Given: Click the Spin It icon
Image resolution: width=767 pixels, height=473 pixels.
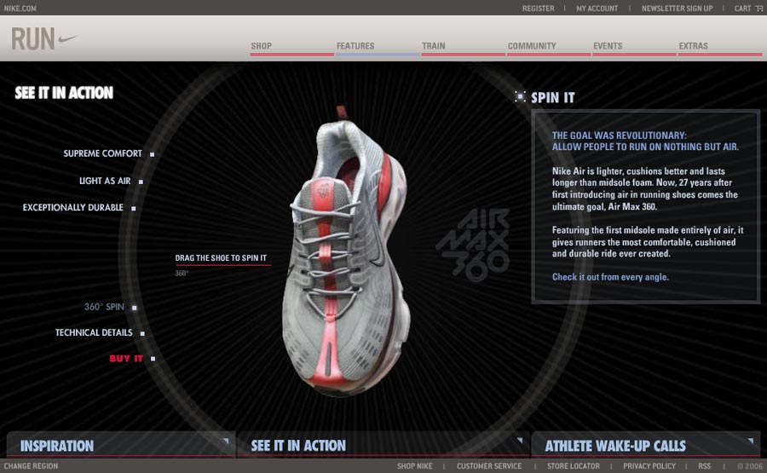Looking at the screenshot, I should click(520, 97).
